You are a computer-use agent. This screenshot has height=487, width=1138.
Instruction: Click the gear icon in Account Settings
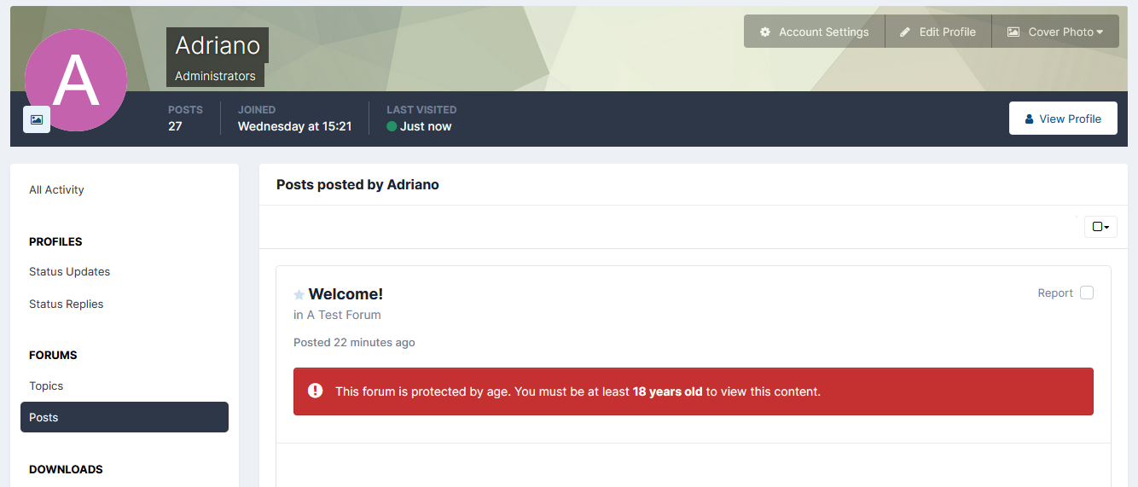click(x=765, y=32)
